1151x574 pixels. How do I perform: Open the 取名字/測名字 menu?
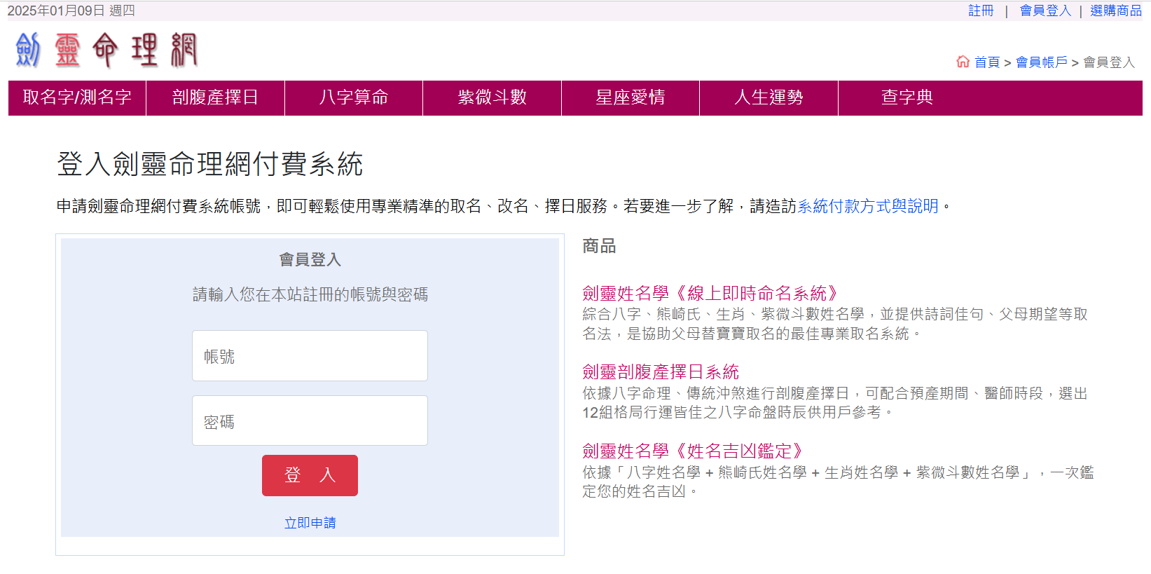coord(77,97)
